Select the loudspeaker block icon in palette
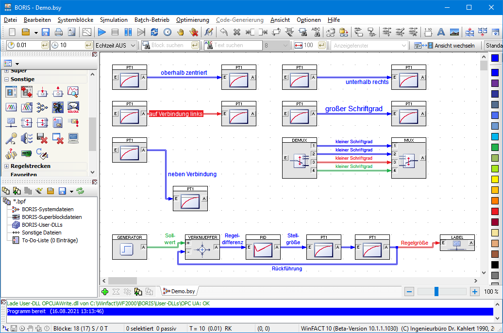 tap(27, 138)
